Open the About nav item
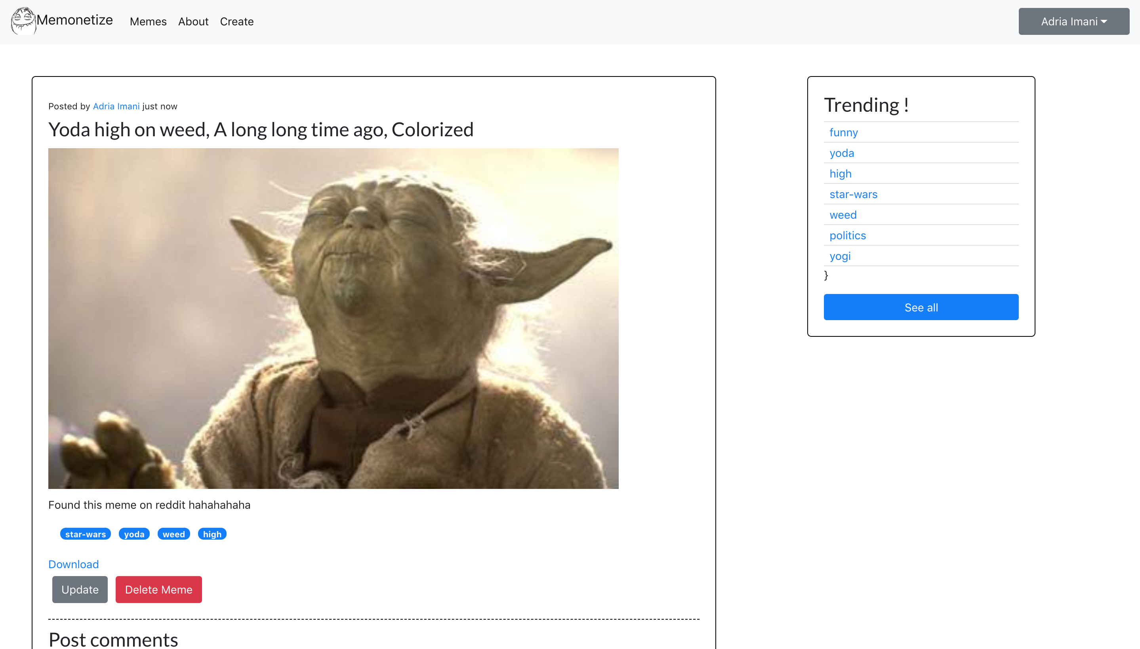This screenshot has height=649, width=1140. 193,21
